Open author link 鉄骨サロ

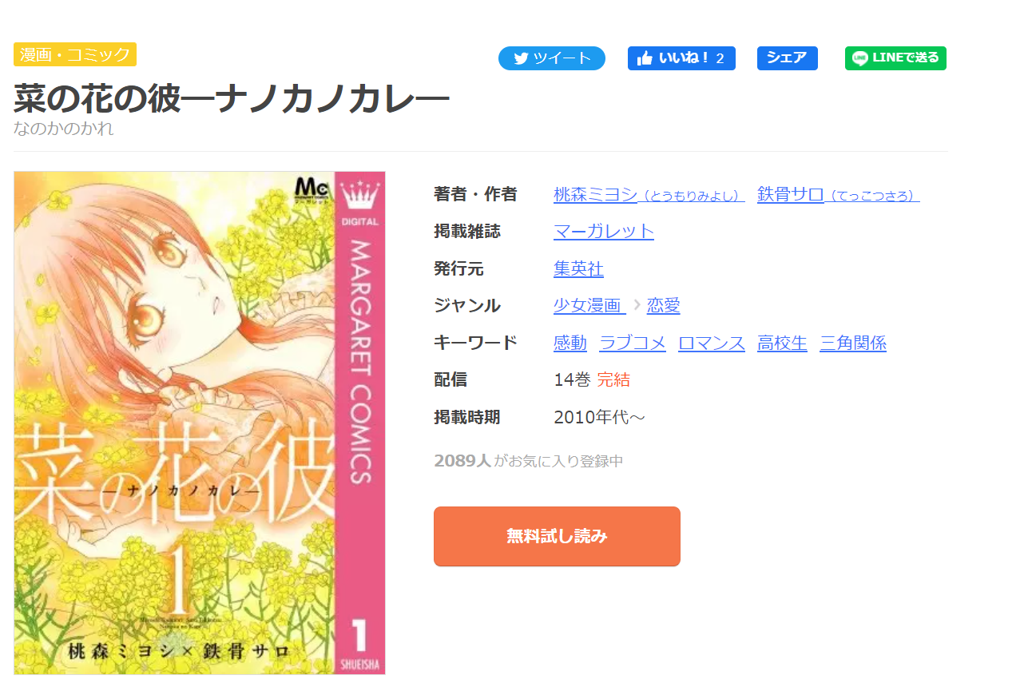tap(838, 194)
